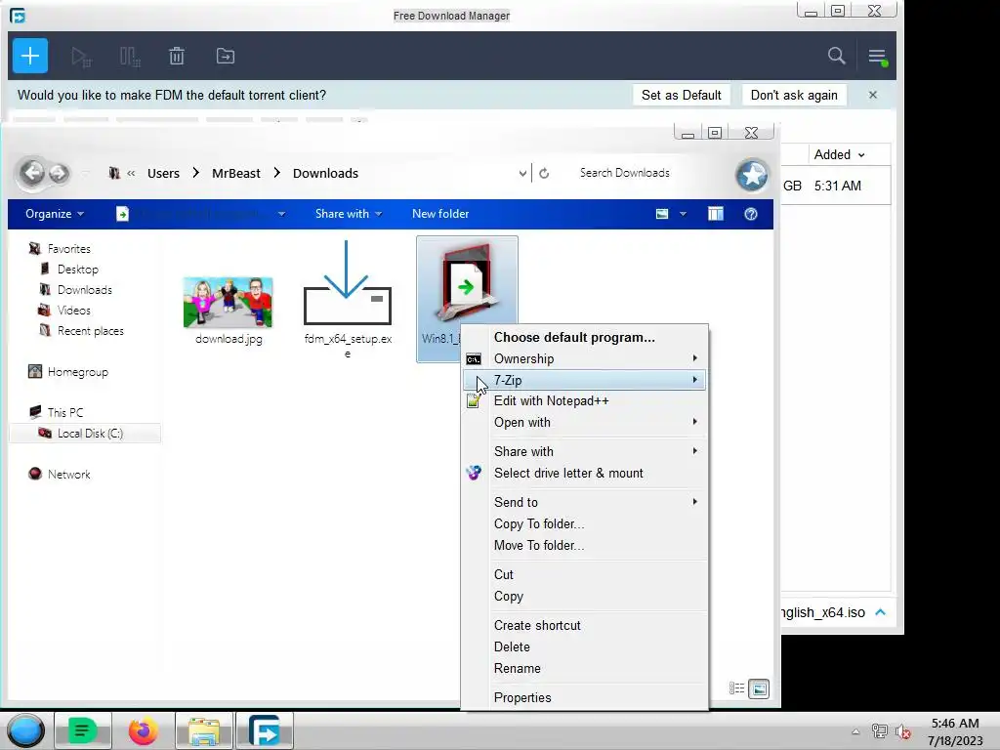
Task: Open FDM search magnifier
Action: [836, 56]
